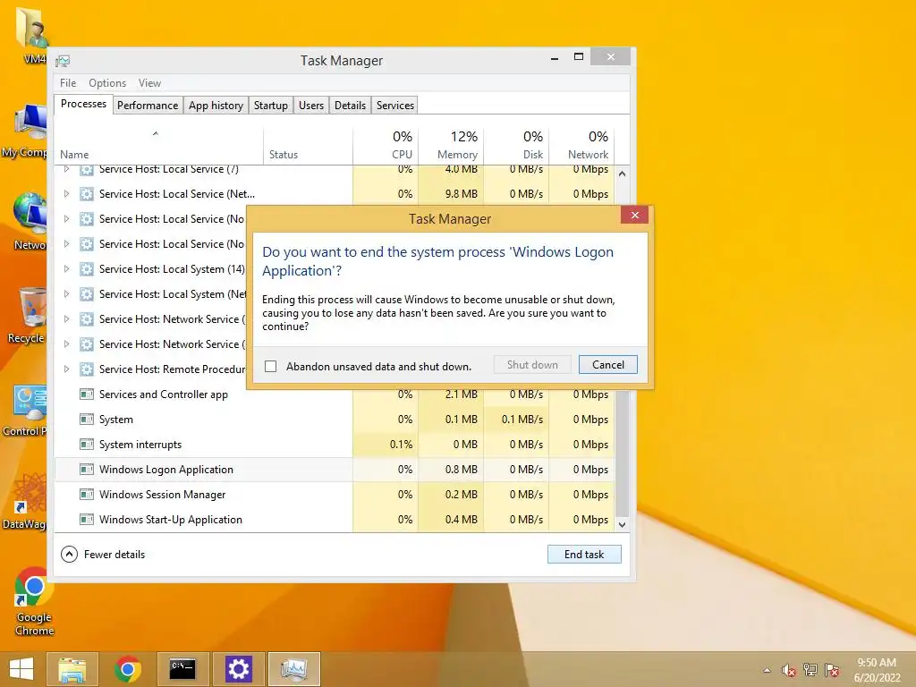Click the Windows Start-Up Application icon
916x687 pixels.
[x=87, y=520]
